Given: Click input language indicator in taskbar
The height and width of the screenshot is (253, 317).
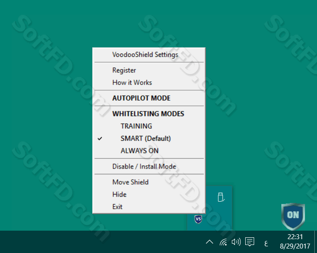Looking at the screenshot, I should tap(266, 243).
